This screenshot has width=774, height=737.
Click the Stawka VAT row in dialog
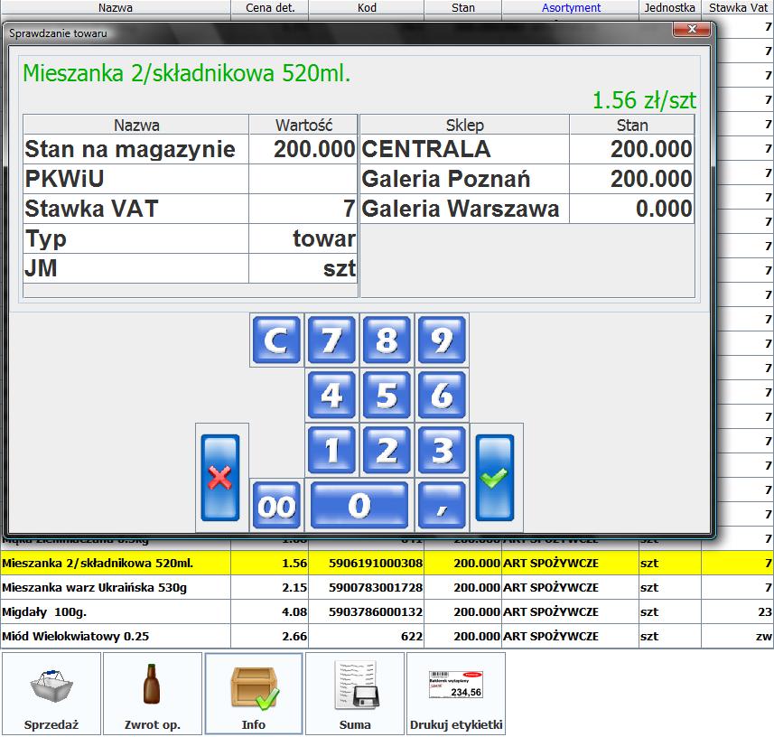click(x=190, y=209)
